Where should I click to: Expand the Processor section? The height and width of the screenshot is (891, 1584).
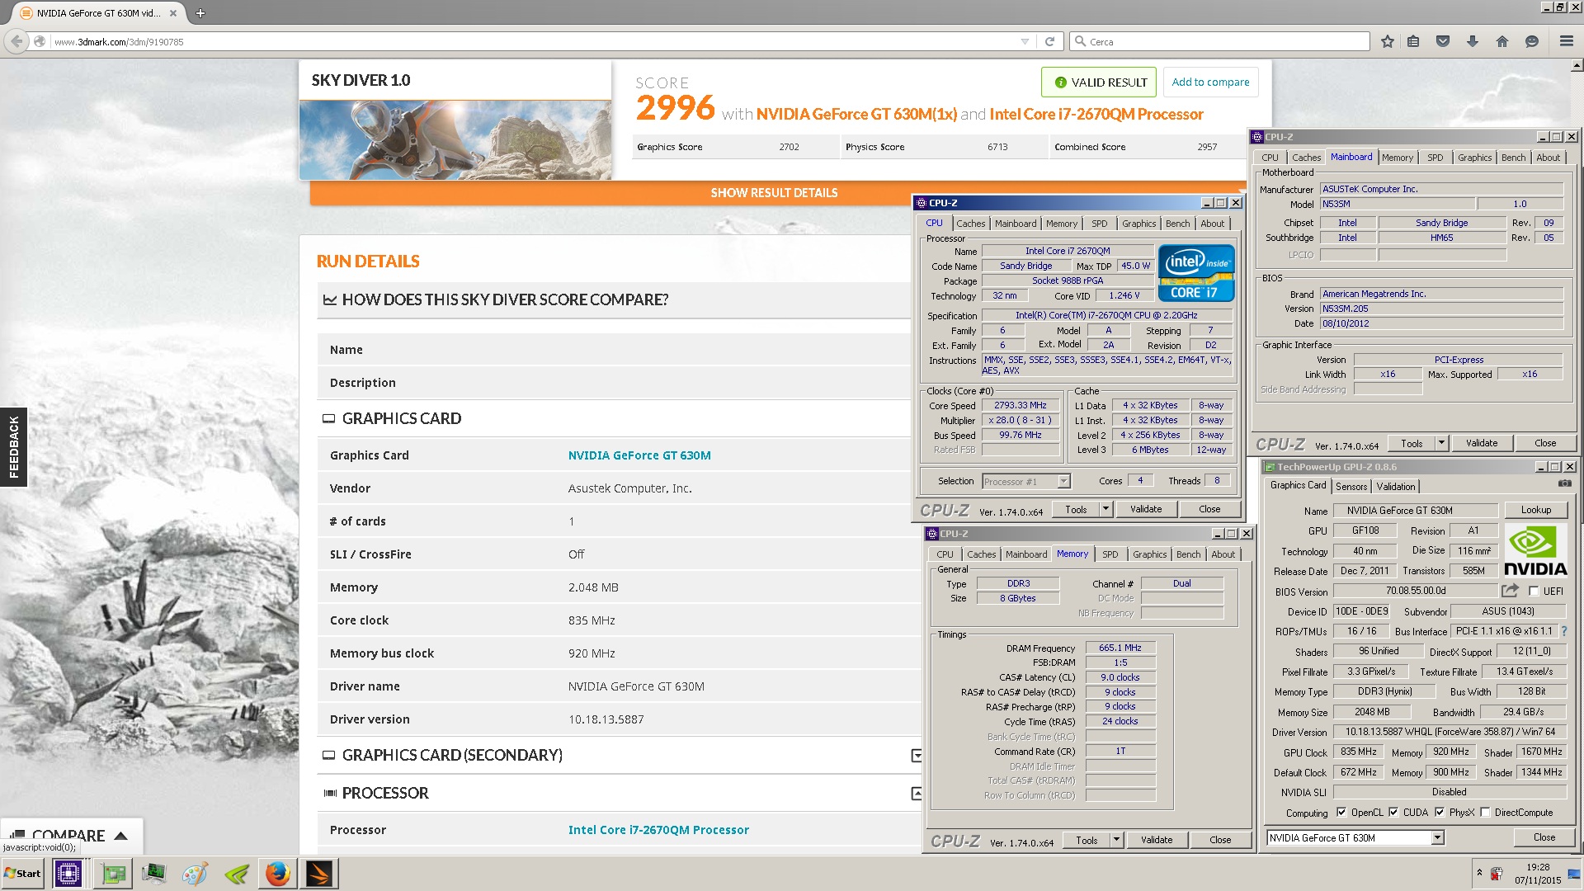click(916, 794)
